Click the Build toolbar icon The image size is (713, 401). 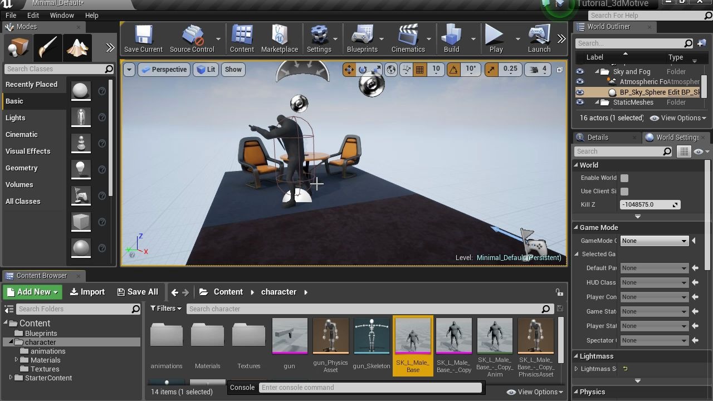click(452, 39)
